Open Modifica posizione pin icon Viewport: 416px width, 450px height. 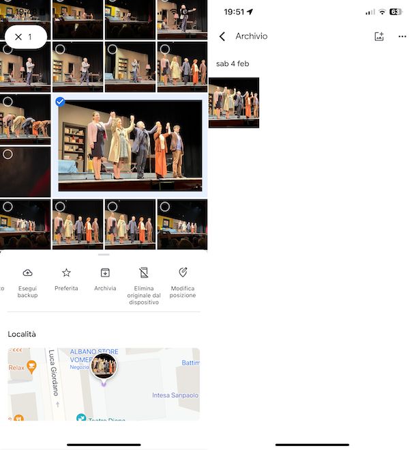click(x=183, y=272)
